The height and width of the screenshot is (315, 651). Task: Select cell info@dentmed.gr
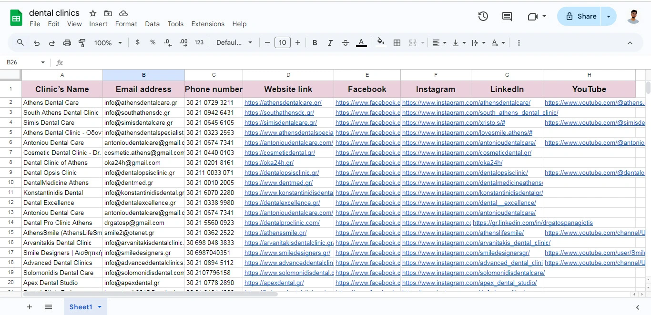tap(143, 183)
